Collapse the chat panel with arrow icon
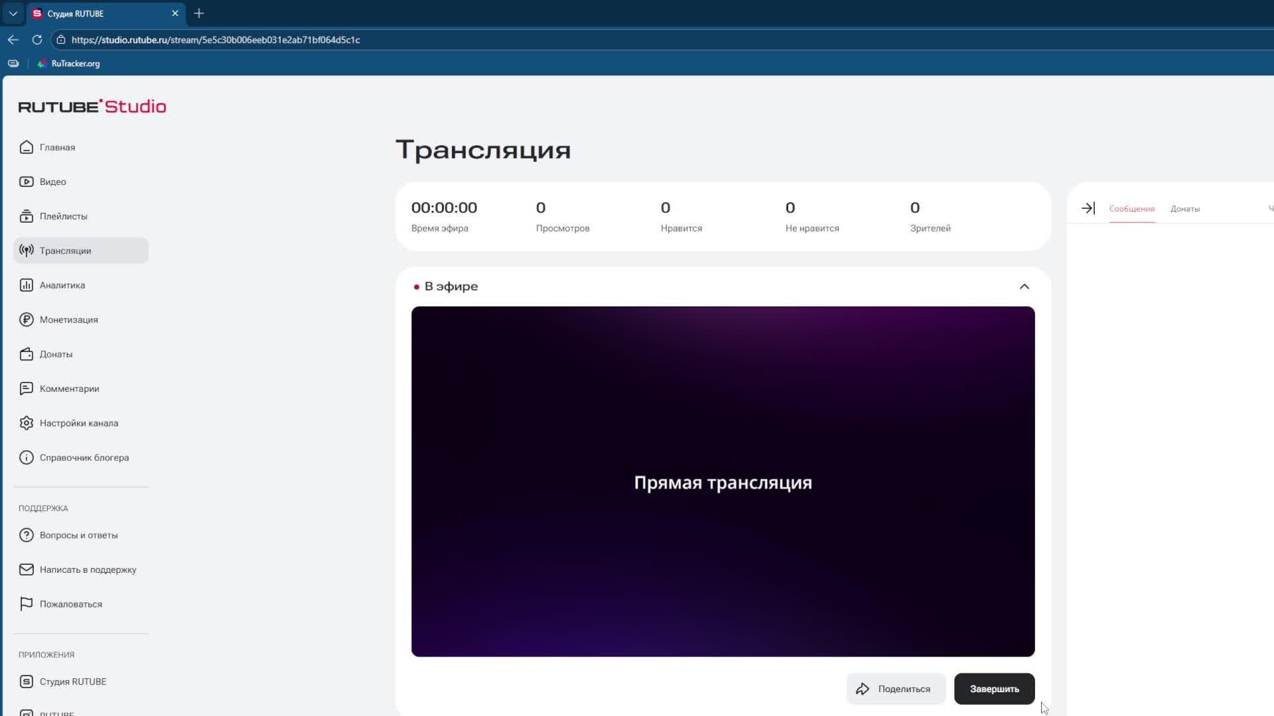Image resolution: width=1274 pixels, height=716 pixels. point(1088,208)
